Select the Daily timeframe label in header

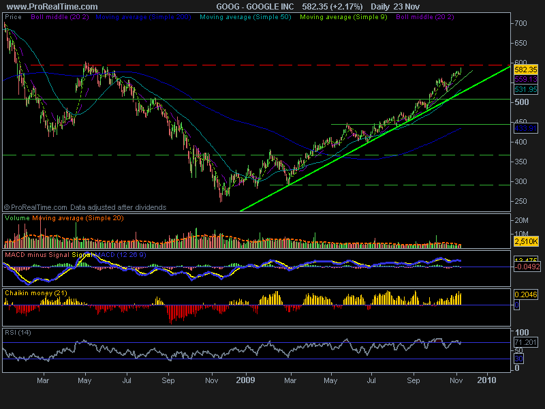point(380,7)
